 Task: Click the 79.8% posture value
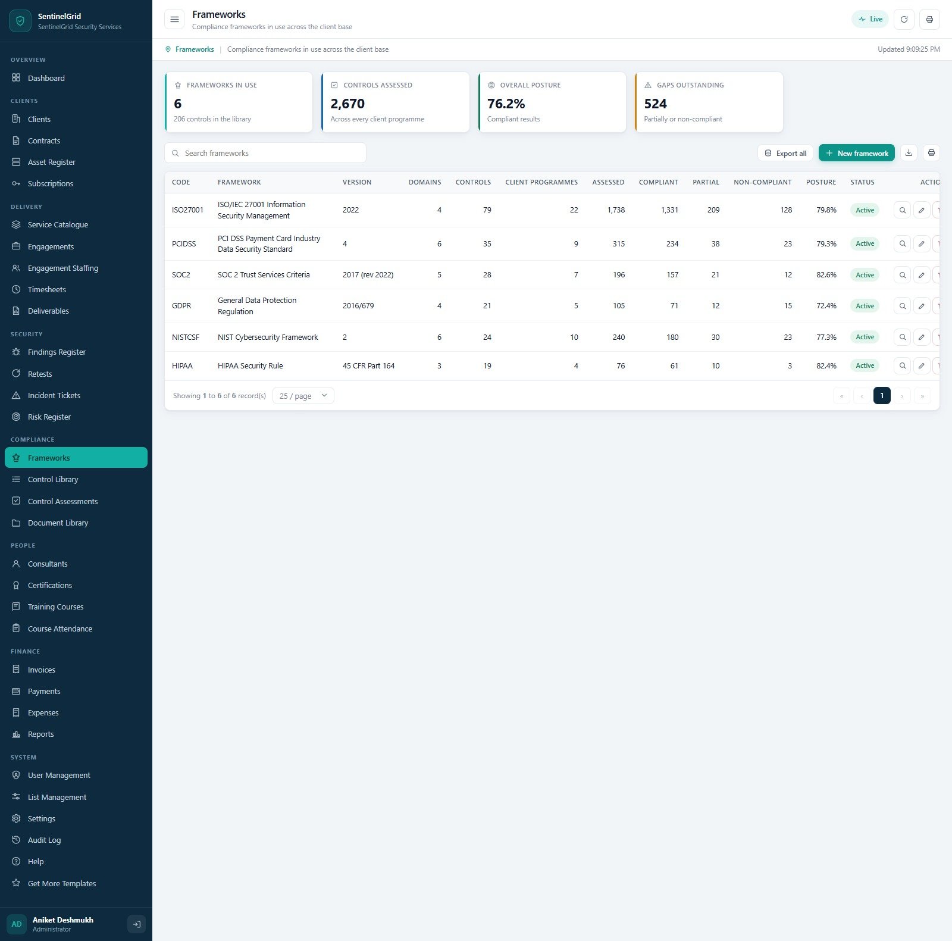pyautogui.click(x=826, y=210)
